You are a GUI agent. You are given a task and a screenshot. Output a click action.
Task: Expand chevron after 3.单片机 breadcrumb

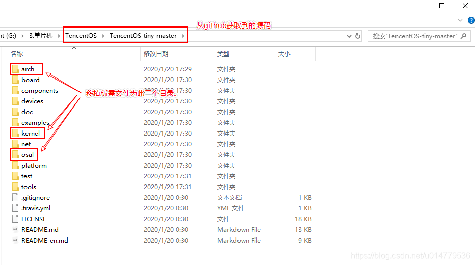[x=59, y=36]
